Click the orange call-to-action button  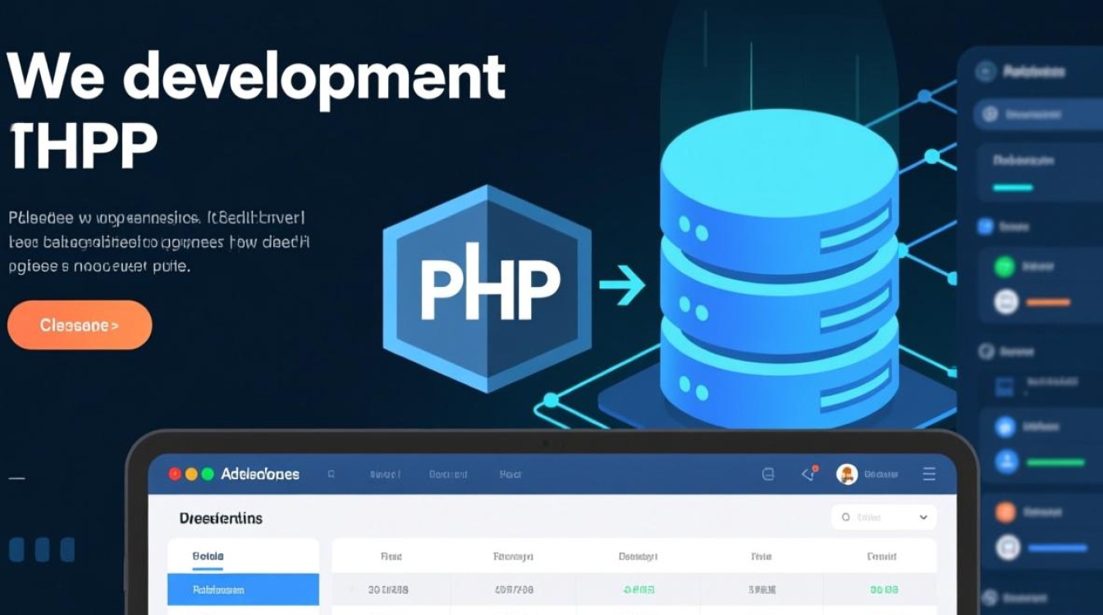80,326
